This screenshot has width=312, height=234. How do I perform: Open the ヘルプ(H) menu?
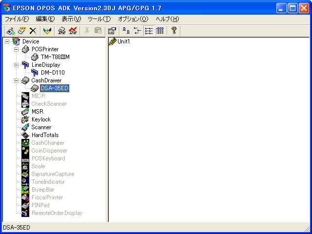coord(167,19)
